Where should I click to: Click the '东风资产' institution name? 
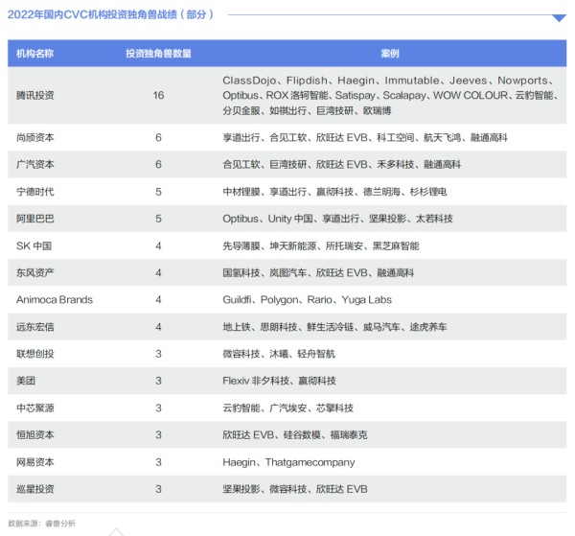pyautogui.click(x=35, y=273)
